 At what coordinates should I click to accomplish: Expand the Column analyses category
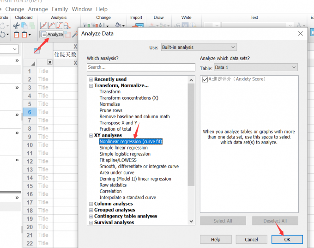91,204
